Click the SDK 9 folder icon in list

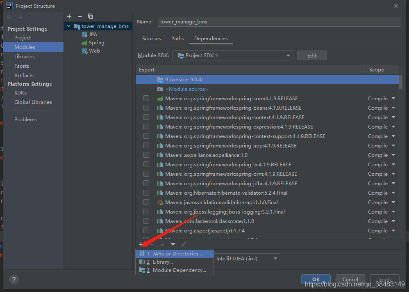pyautogui.click(x=160, y=80)
